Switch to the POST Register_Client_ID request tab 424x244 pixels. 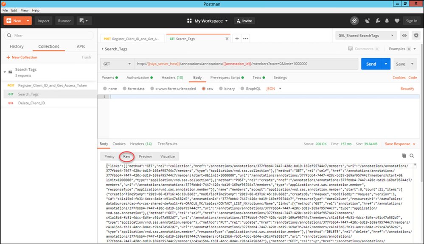(132, 39)
